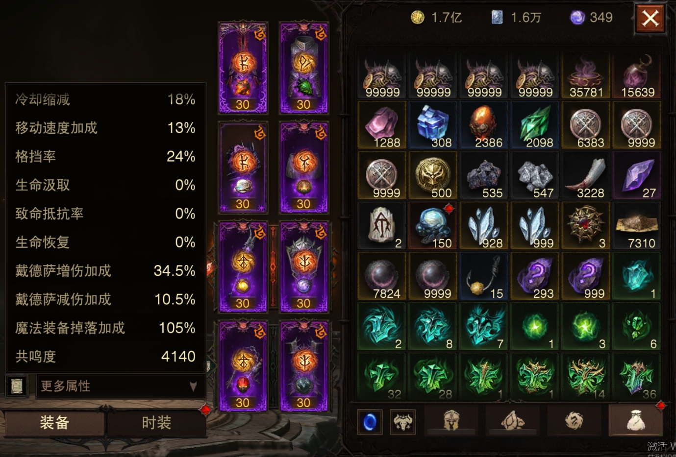Select the pink ore item with 1288
This screenshot has width=676, height=457.
(x=382, y=125)
